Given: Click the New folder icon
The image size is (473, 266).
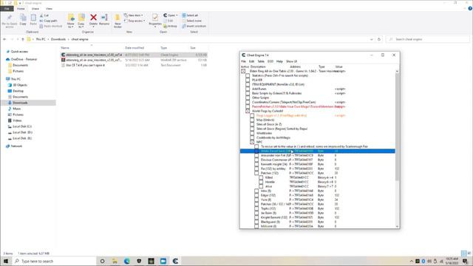Looking at the screenshot, I should (x=118, y=18).
